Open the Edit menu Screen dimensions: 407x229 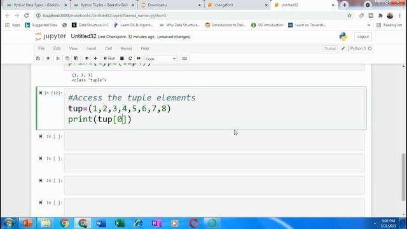pyautogui.click(x=57, y=48)
